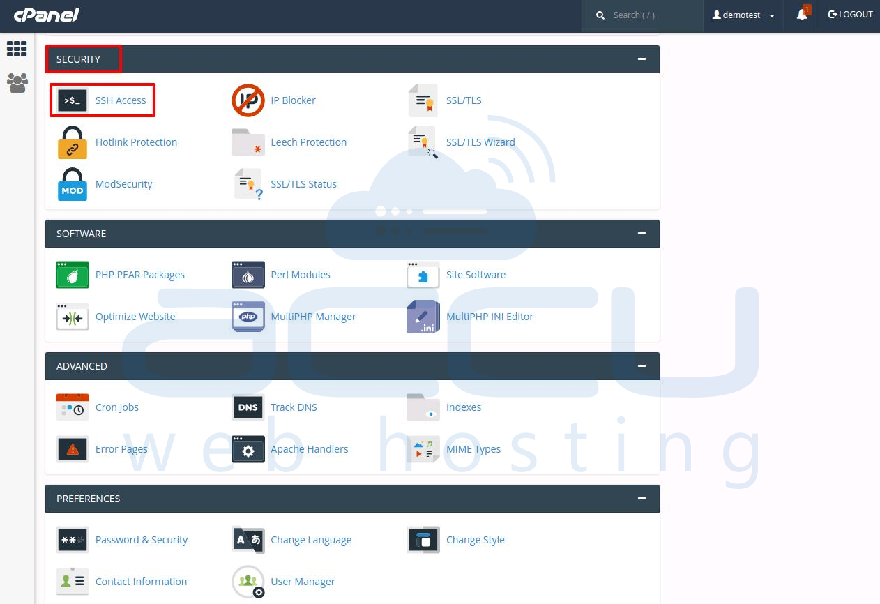Viewport: 880px width, 604px height.
Task: Click the Contact Information card icon
Action: click(73, 581)
